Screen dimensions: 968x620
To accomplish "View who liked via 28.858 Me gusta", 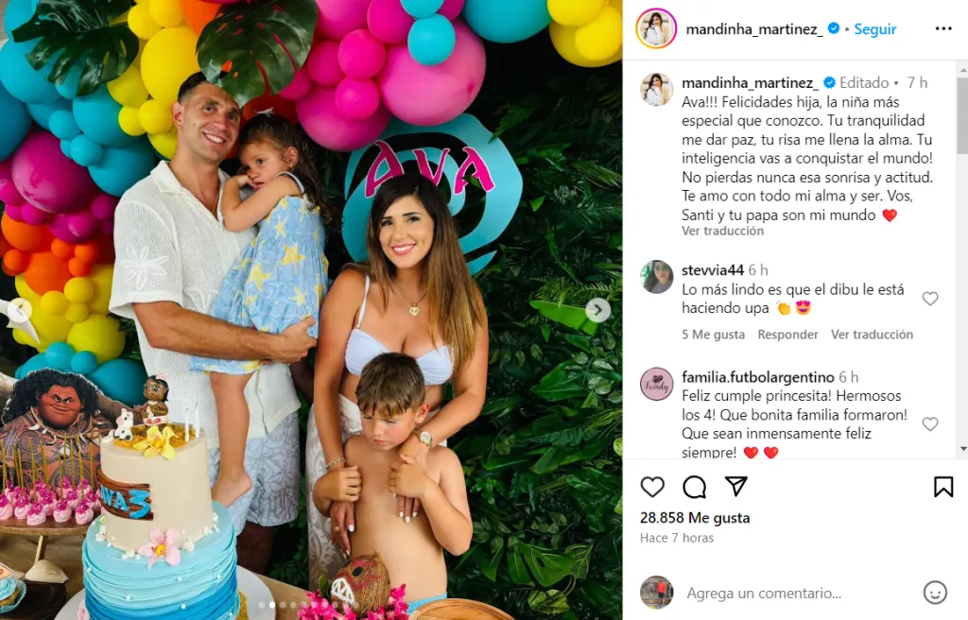I will tap(695, 518).
